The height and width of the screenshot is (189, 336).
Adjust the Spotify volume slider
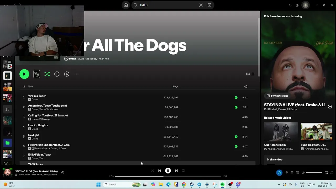tap(314, 173)
